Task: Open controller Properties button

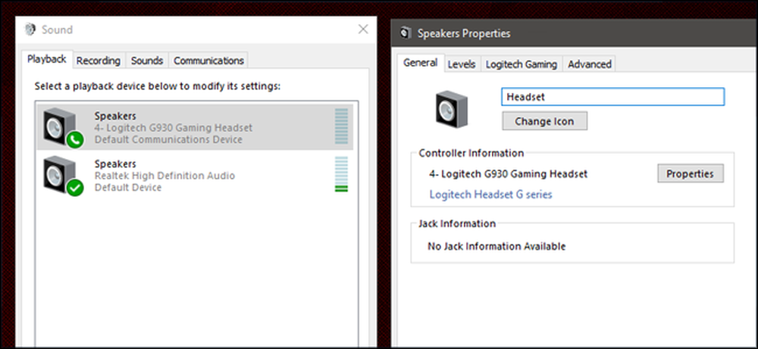Action: click(690, 174)
